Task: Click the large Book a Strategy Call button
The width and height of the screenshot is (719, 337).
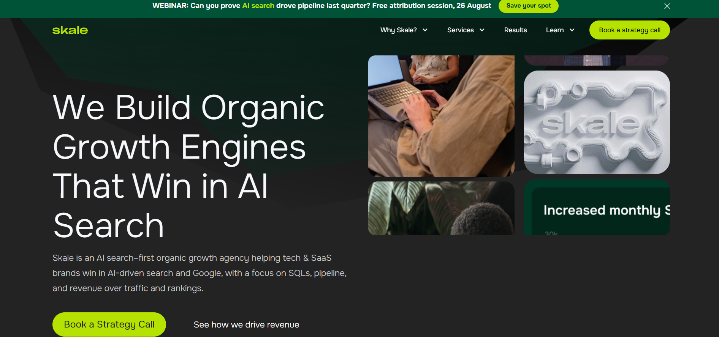Action: point(109,324)
